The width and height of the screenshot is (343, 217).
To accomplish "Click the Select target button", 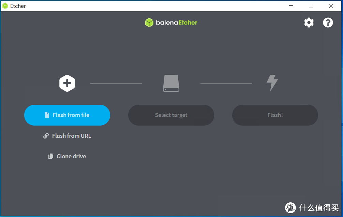I will (171, 115).
